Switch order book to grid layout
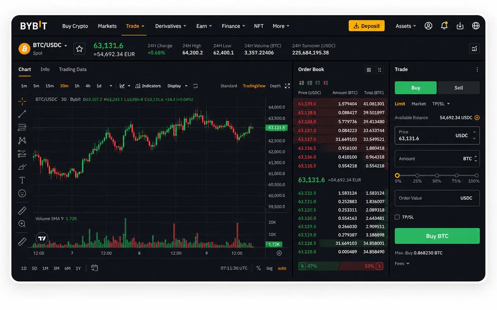The width and height of the screenshot is (497, 310). click(379, 70)
